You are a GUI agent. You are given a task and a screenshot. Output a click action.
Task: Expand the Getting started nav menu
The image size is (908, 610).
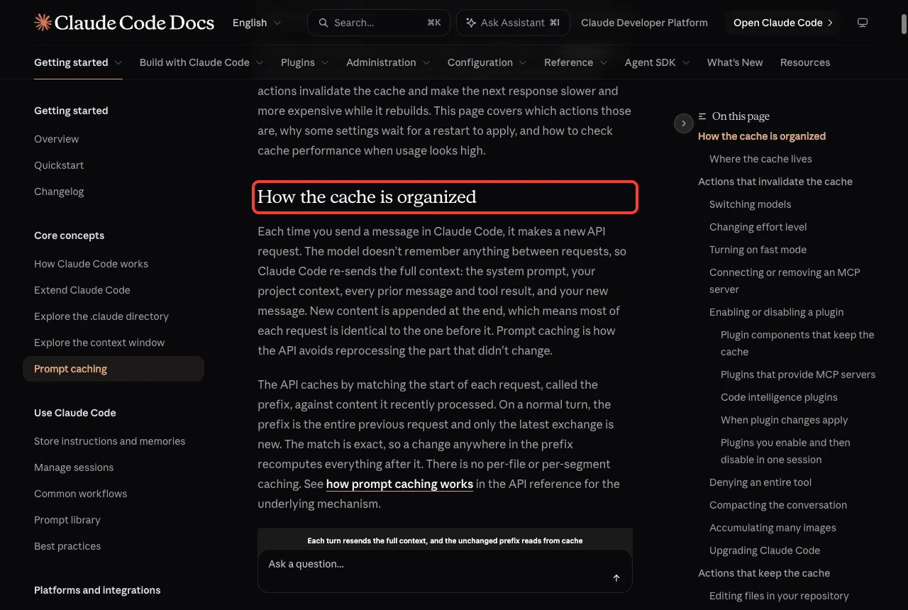click(x=78, y=62)
